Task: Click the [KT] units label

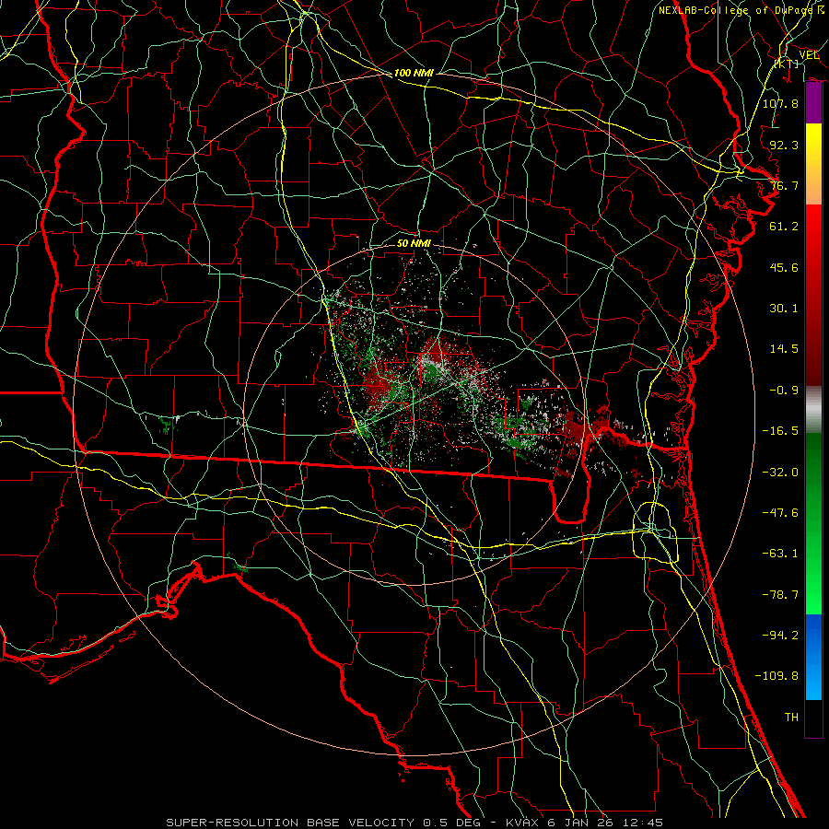Action: [788, 64]
